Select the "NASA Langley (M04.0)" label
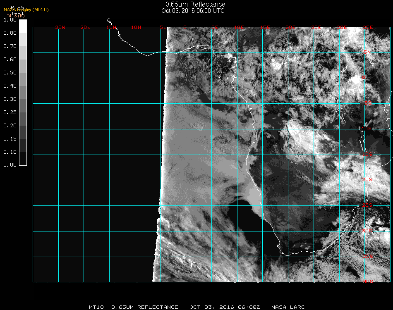 (26, 10)
